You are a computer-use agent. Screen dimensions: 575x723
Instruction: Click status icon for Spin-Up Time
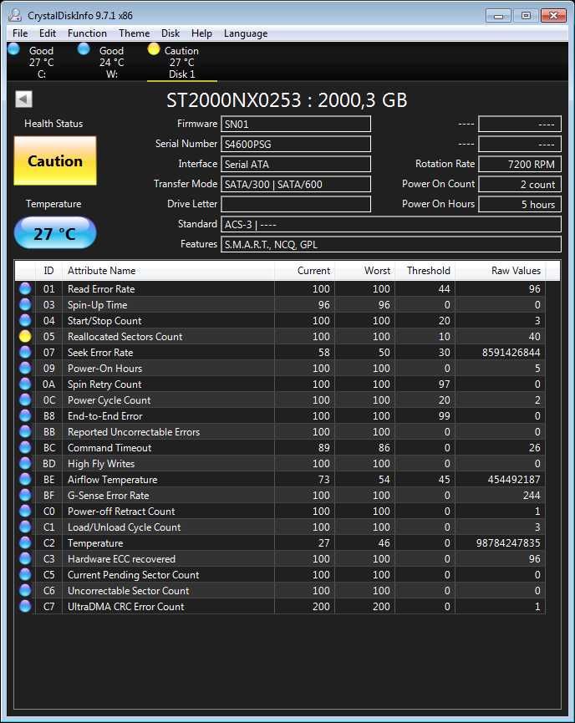[25, 305]
